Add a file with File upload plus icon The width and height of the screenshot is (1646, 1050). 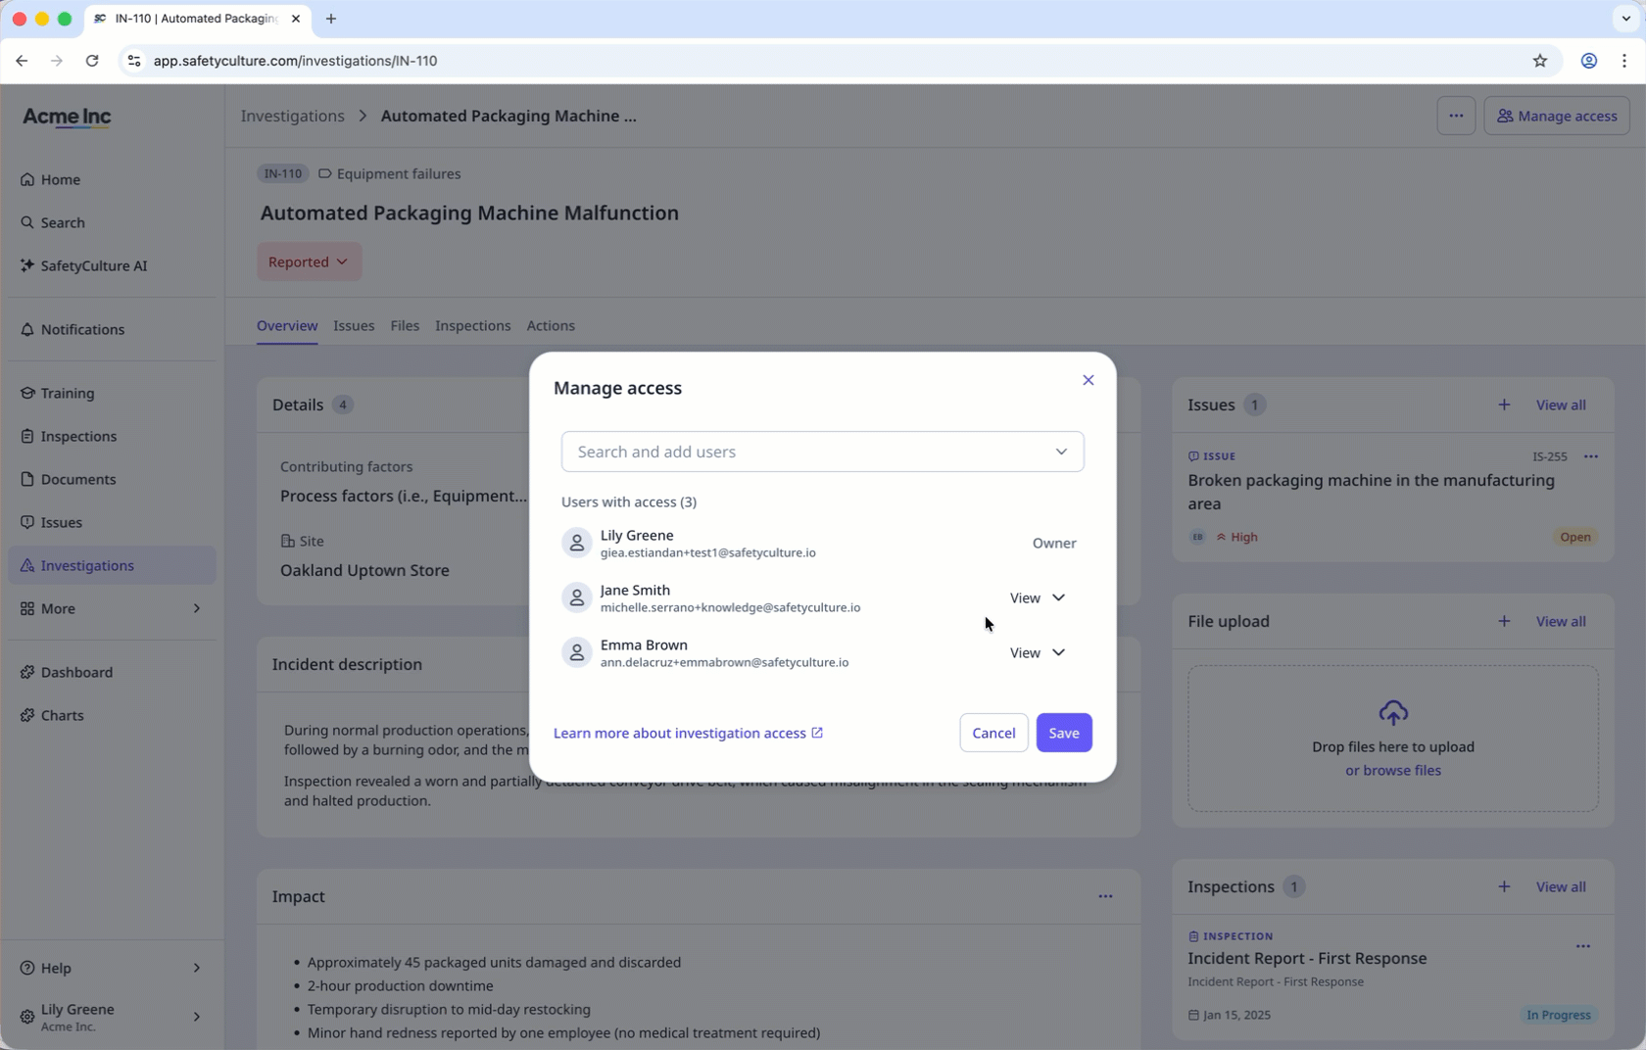(x=1504, y=621)
